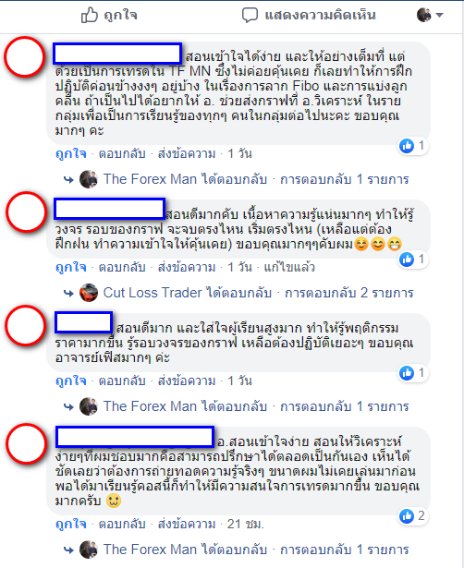
Task: Click the 21 ชม. timestamp on last comment
Action: coord(246,525)
